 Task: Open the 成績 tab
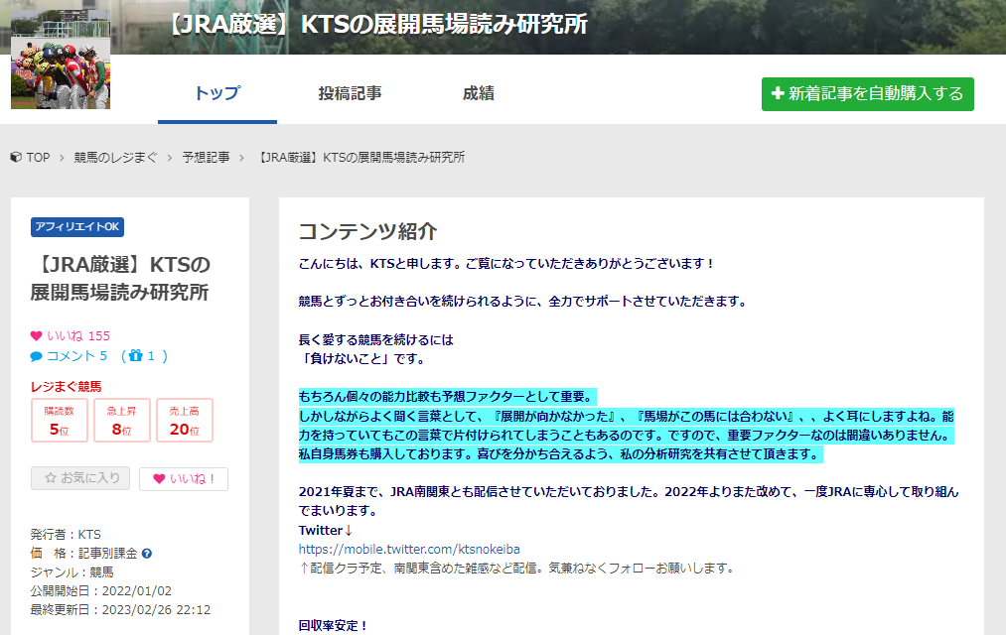pyautogui.click(x=479, y=93)
